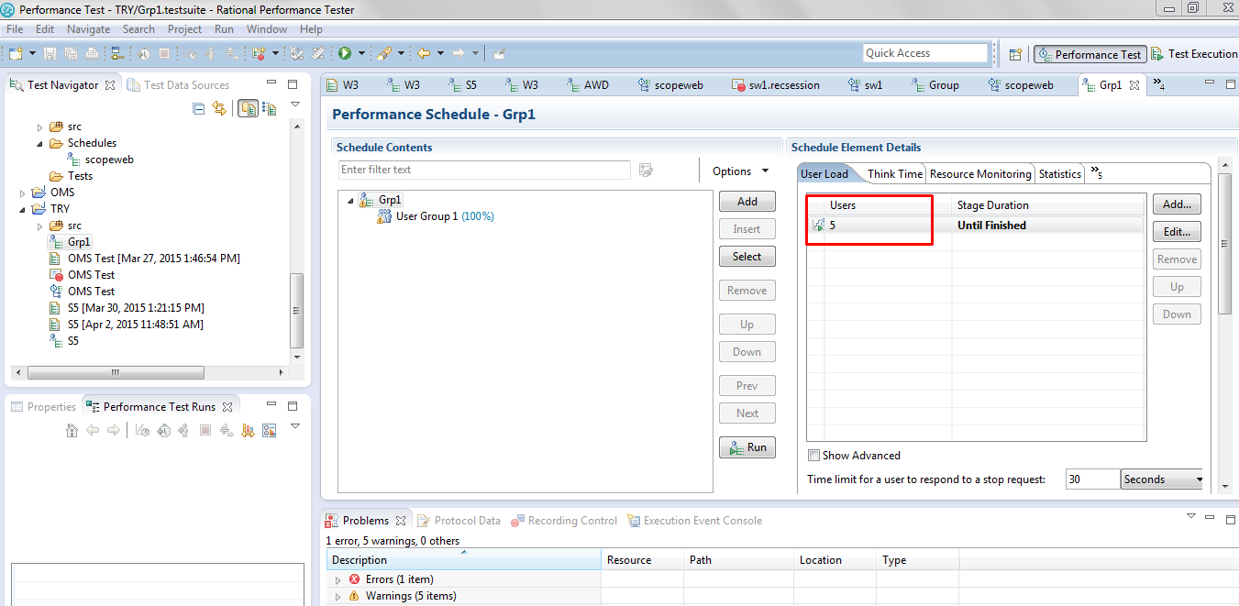Click the report icon in Performance Test Runs toolbar
Viewport: 1239px width, 606px height.
tap(269, 430)
